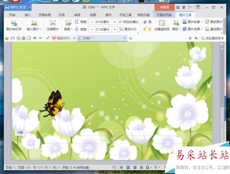
Task: Expand the 裁剪 dropdown arrow
Action: point(72,29)
